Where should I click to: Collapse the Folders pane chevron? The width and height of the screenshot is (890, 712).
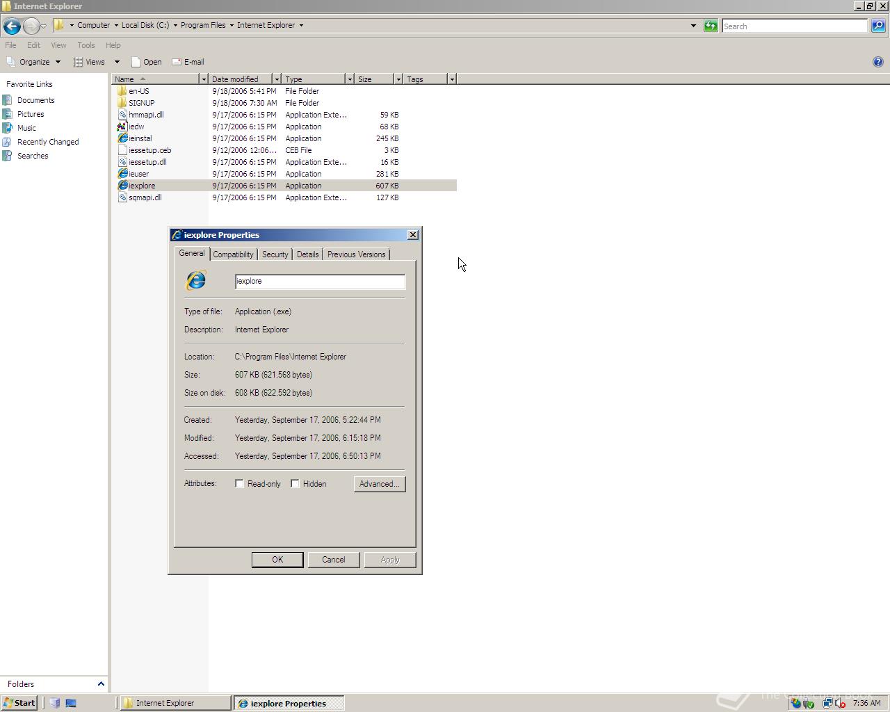point(101,684)
